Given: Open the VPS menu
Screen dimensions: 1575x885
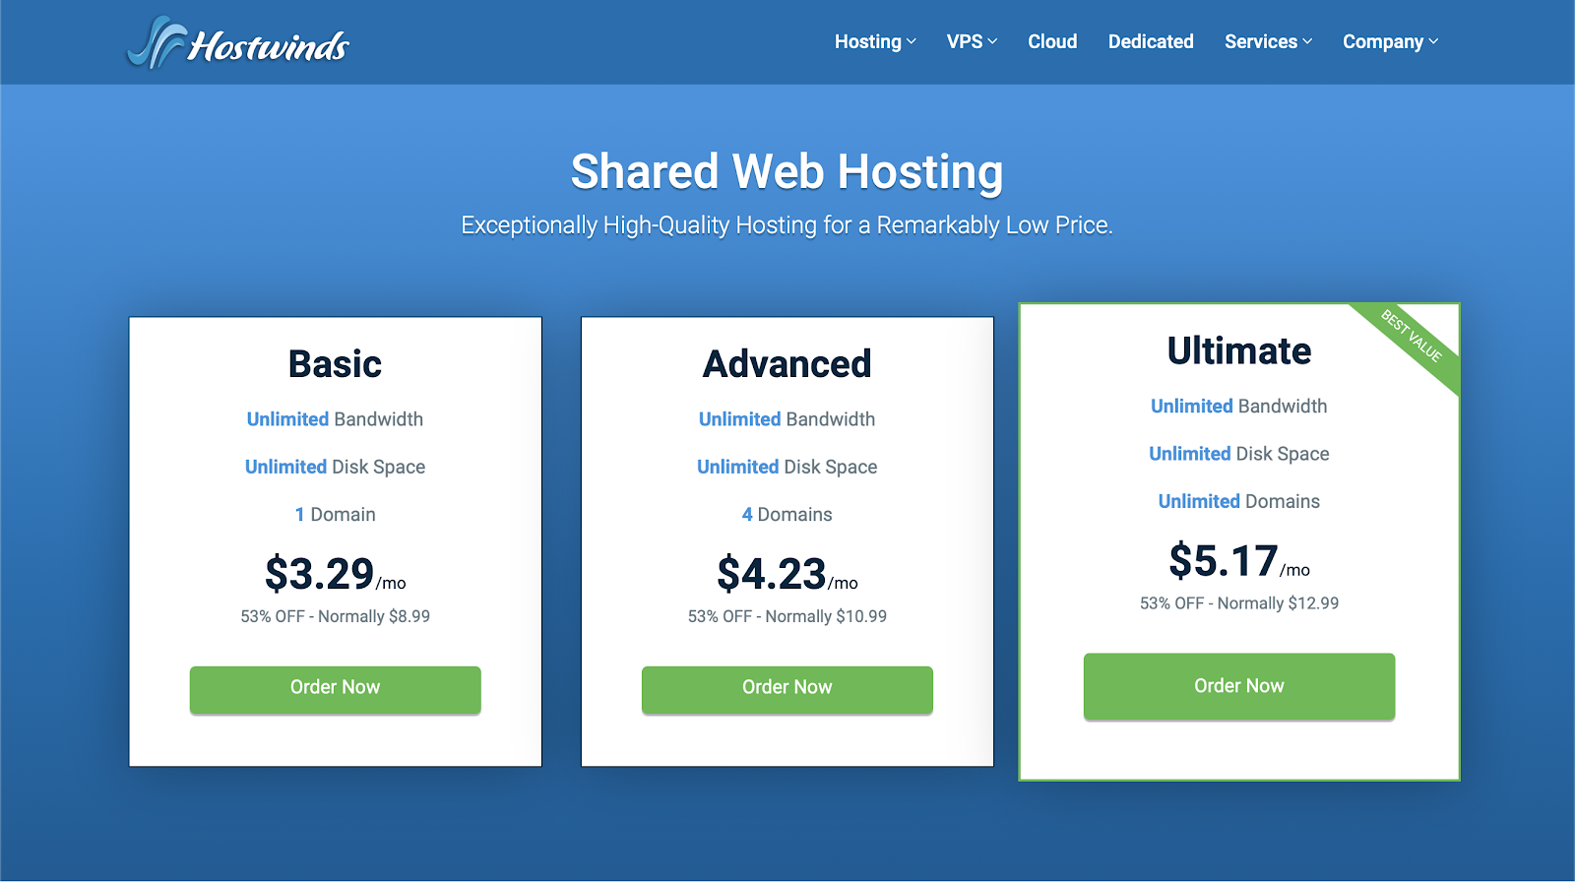Looking at the screenshot, I should point(972,41).
